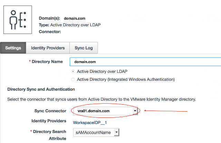Click the sAMAccountName dropdown arrow
The image size is (221, 143).
point(116,132)
